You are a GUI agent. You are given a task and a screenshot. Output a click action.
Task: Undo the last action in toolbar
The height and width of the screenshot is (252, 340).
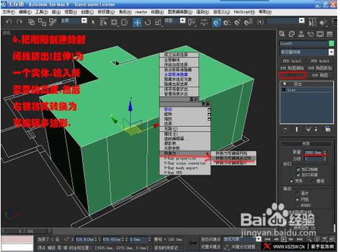(9, 22)
